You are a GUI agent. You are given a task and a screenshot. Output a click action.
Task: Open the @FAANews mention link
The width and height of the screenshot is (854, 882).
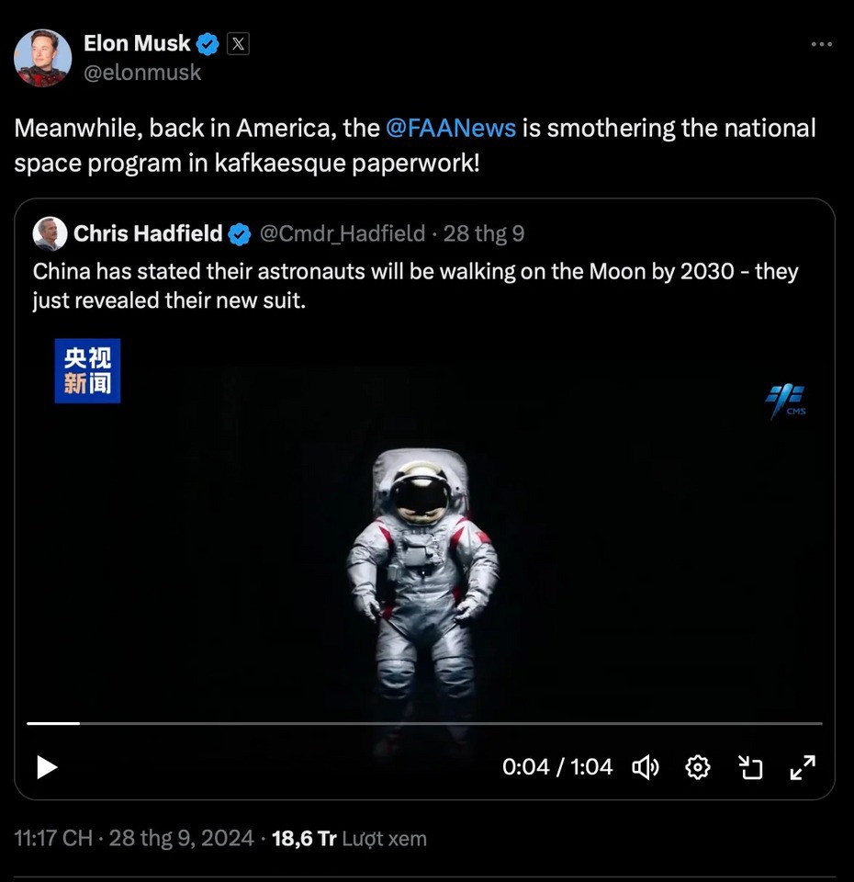pyautogui.click(x=450, y=128)
